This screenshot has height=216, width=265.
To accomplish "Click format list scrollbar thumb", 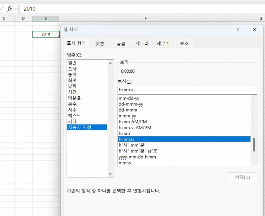I will (x=254, y=145).
